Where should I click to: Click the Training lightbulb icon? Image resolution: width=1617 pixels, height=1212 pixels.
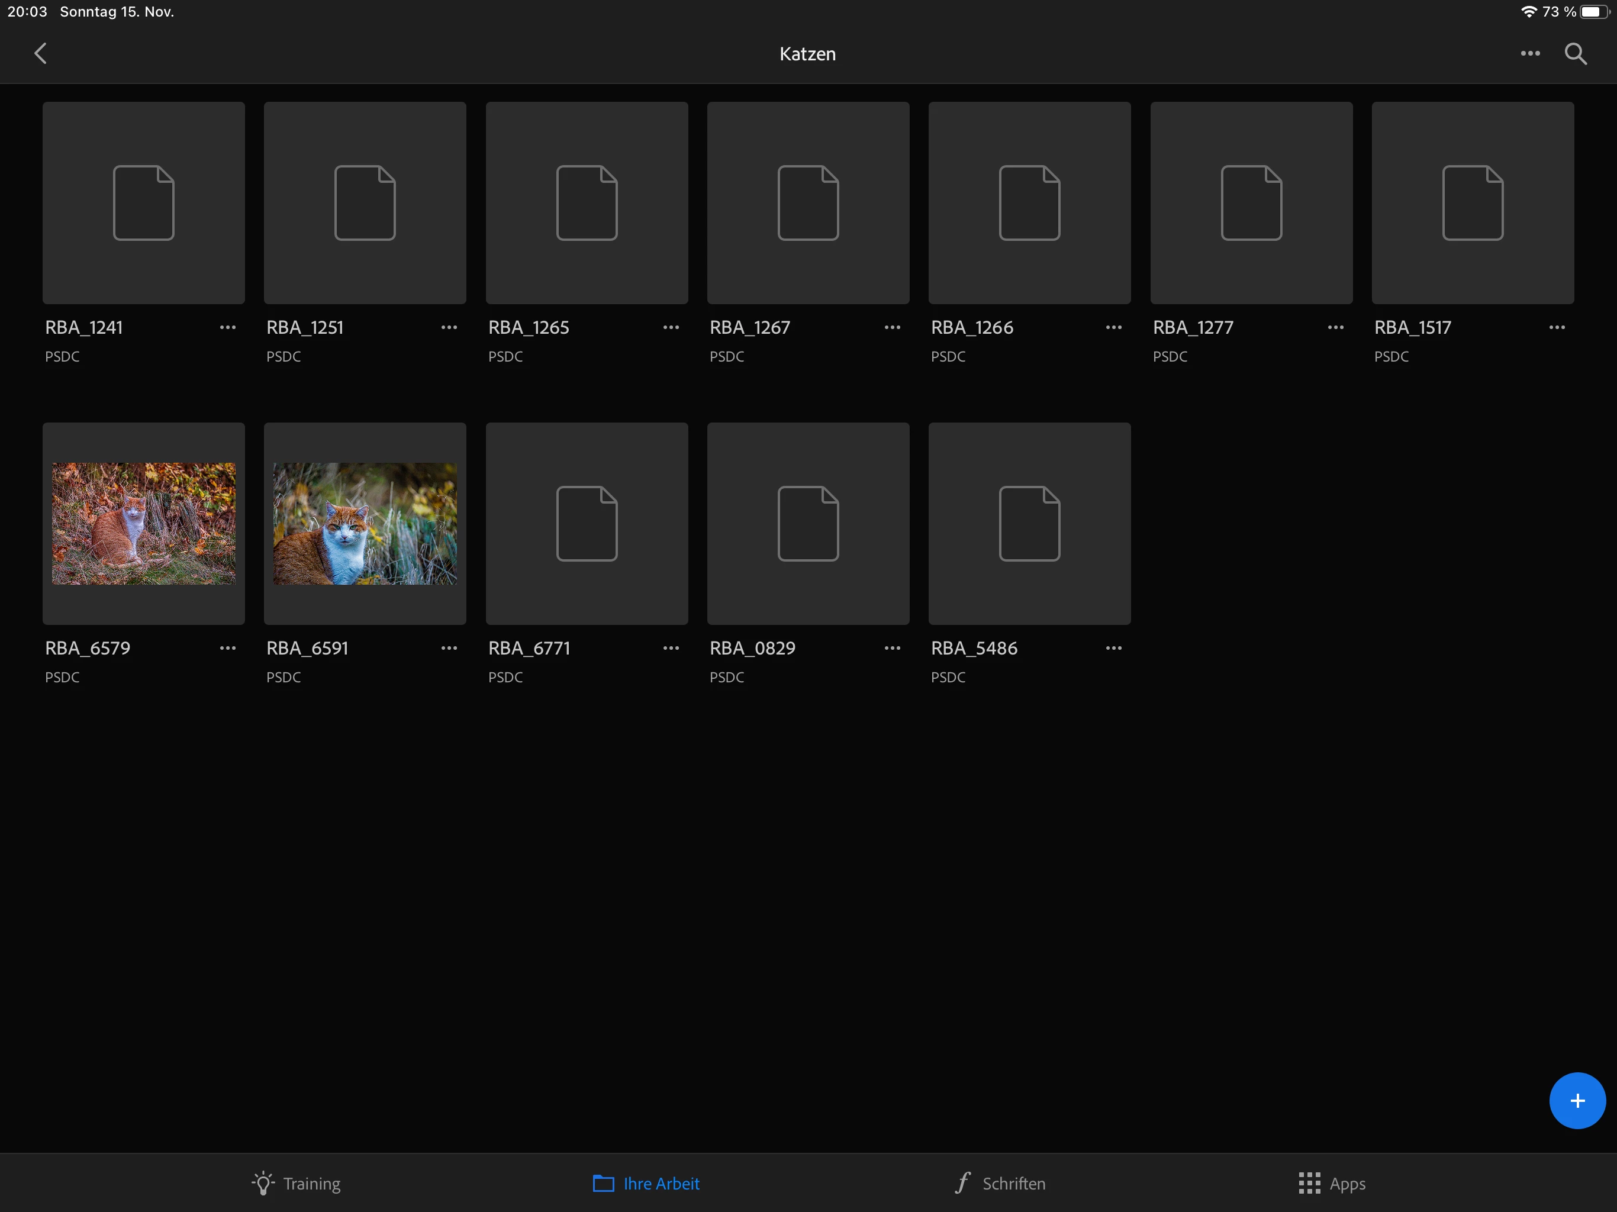tap(263, 1183)
